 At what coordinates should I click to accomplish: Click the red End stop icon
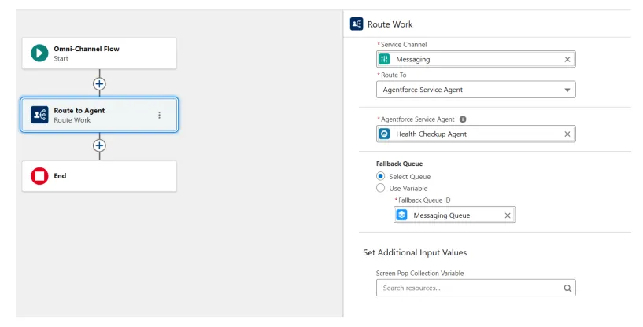point(39,176)
